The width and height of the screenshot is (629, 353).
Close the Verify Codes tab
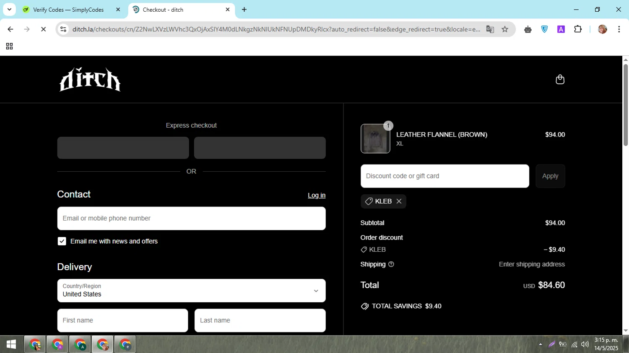click(118, 9)
